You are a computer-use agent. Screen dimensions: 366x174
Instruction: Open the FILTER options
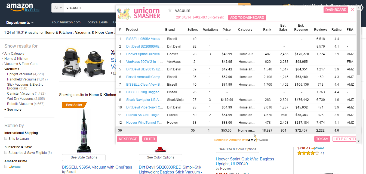150,139
